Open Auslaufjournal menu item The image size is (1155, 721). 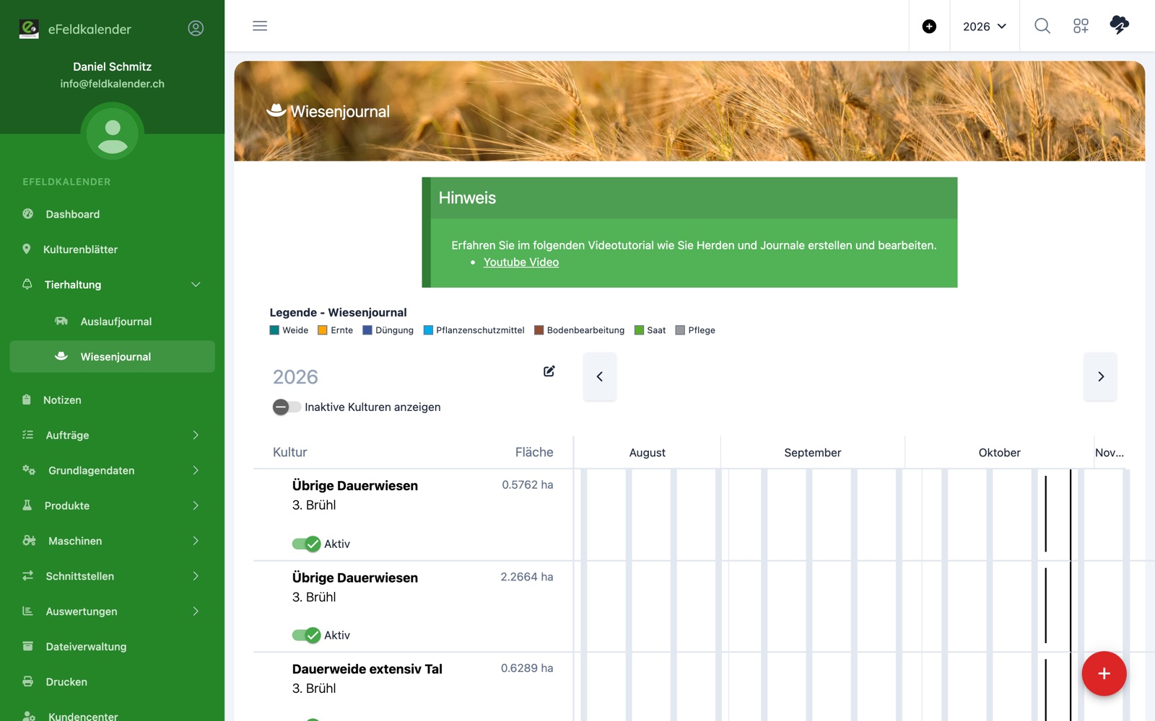[113, 322]
